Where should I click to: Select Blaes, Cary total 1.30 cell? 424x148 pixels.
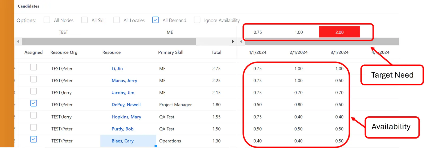tap(217, 141)
